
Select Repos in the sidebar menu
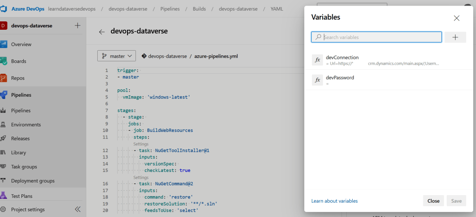pyautogui.click(x=18, y=78)
